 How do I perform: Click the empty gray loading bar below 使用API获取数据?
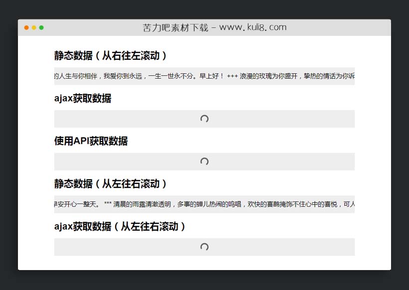tap(204, 161)
